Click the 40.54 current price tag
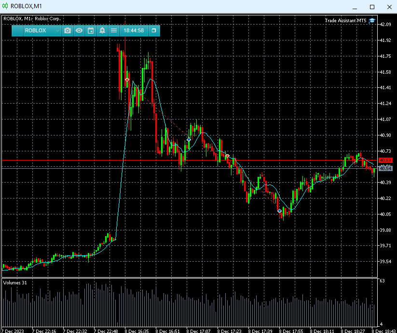 click(x=386, y=169)
